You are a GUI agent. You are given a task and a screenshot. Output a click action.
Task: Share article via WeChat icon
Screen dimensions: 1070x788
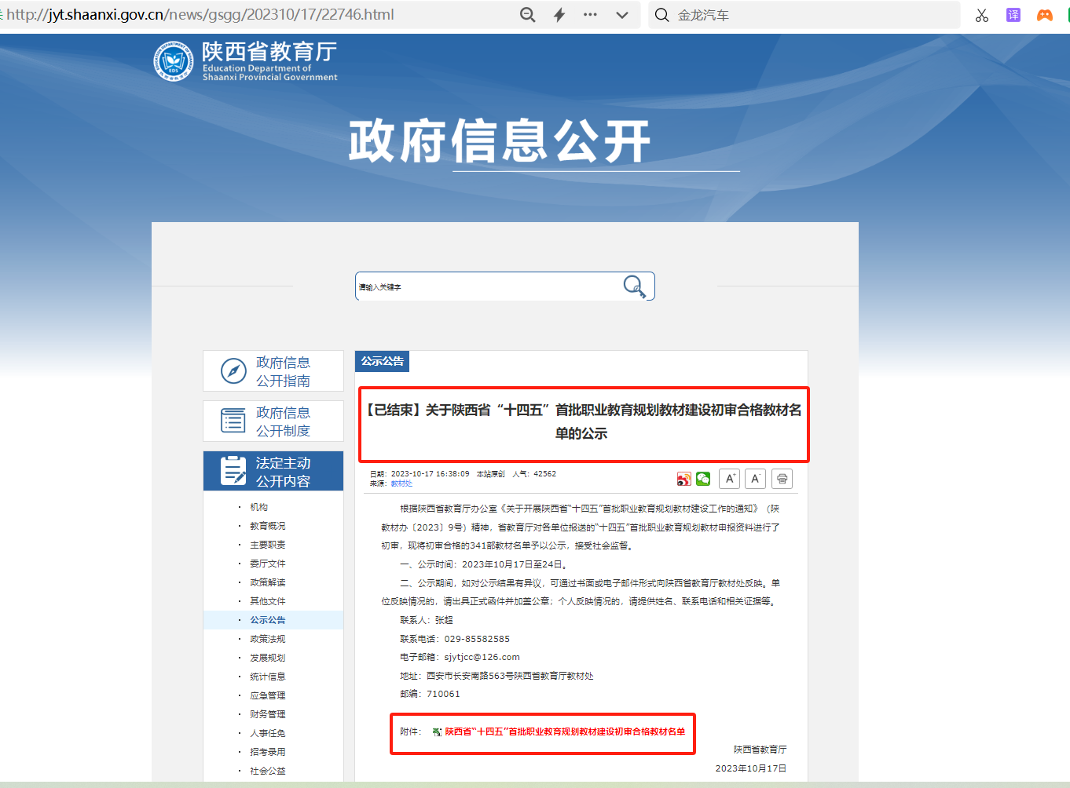(703, 479)
